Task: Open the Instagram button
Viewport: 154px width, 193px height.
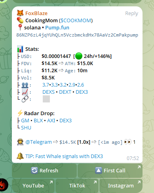Action: (x=121, y=186)
